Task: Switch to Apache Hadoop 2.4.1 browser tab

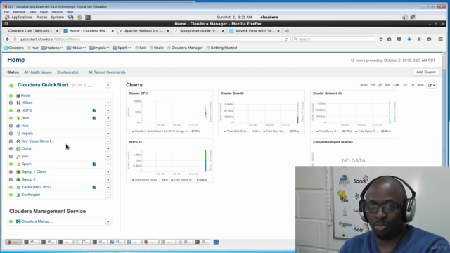Action: pyautogui.click(x=143, y=31)
